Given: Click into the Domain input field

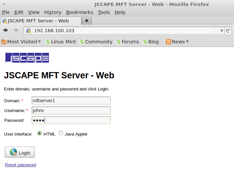Looking at the screenshot, I should point(71,100).
